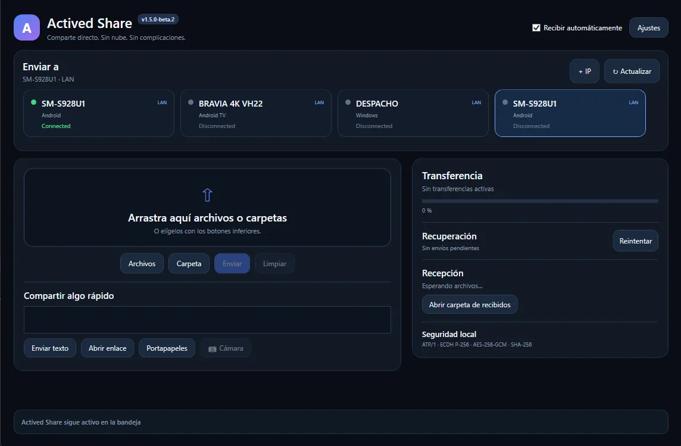Select the DESPACHO Windows device card

[413, 113]
